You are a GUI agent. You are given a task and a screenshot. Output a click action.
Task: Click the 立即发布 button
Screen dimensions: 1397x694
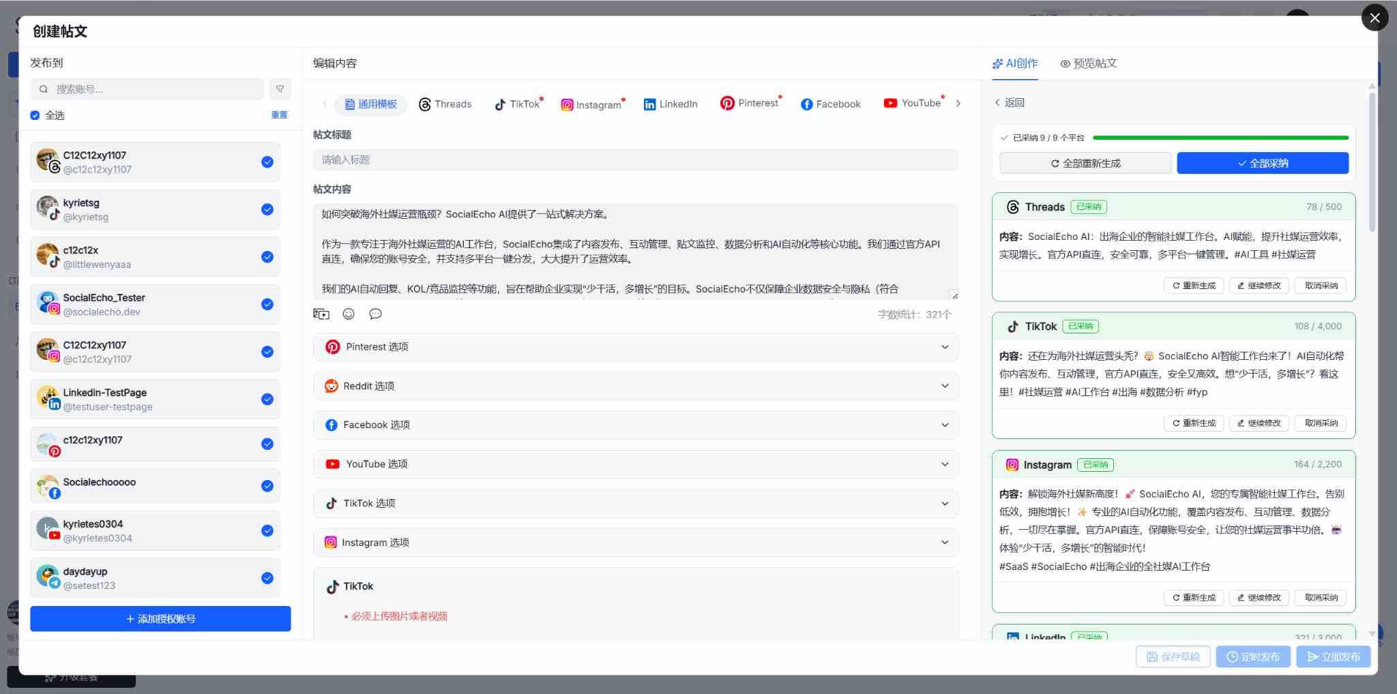[x=1334, y=657]
